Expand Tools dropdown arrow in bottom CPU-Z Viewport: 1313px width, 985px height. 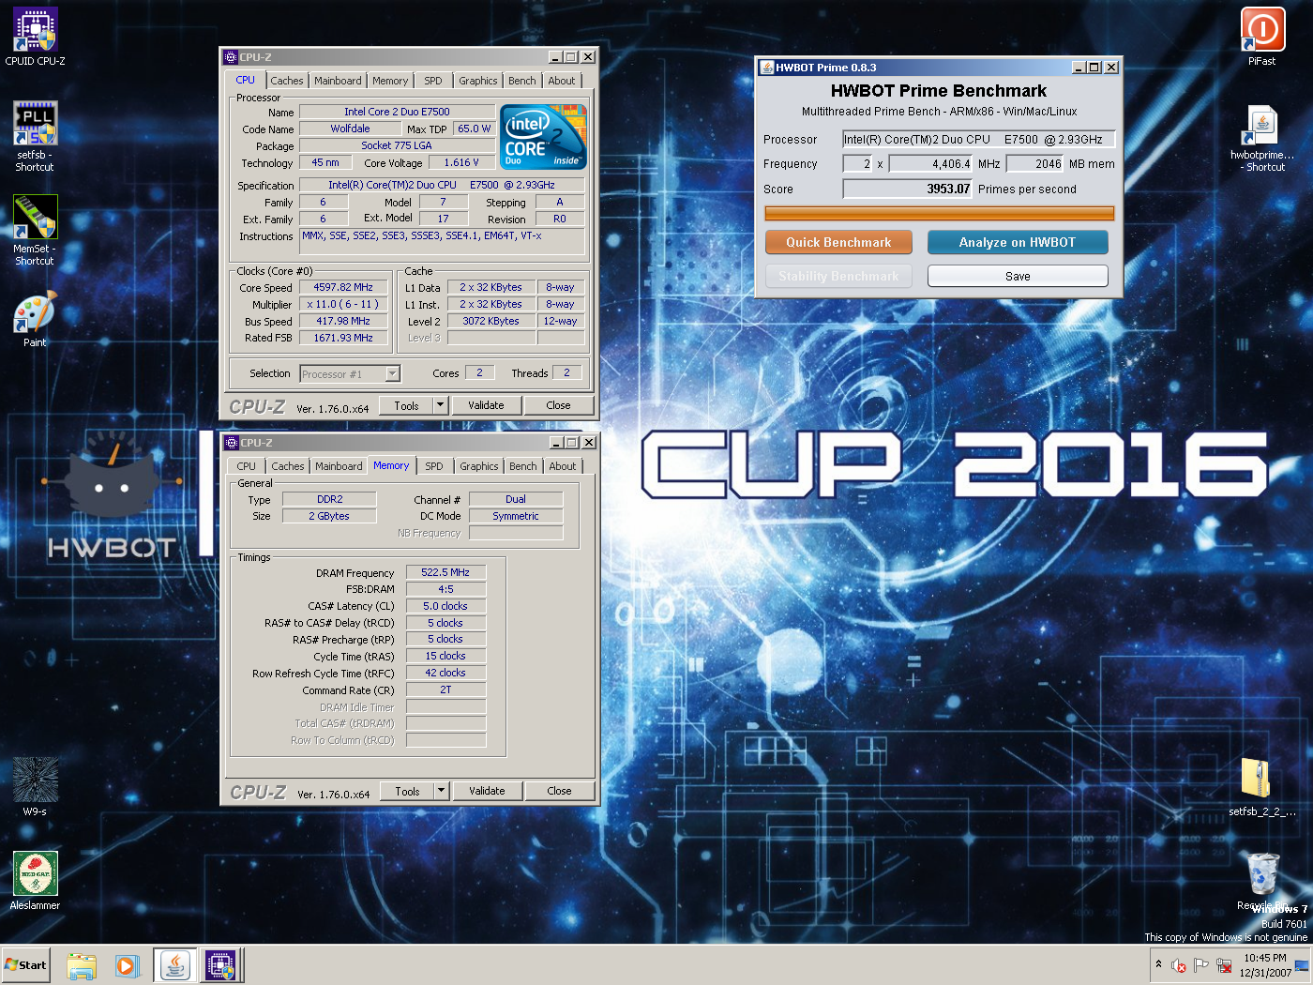pos(441,791)
